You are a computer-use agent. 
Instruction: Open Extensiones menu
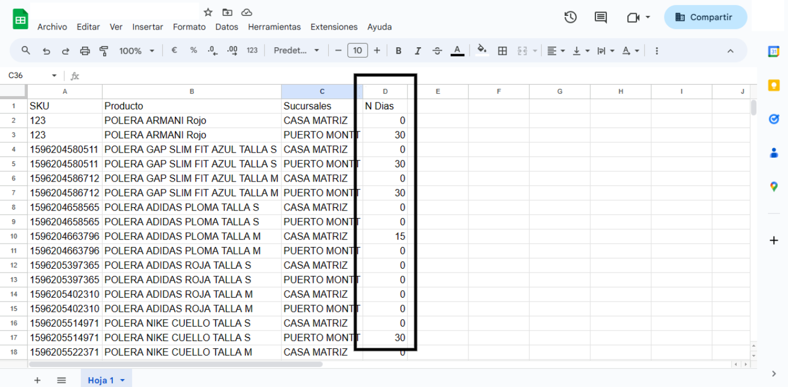(334, 27)
